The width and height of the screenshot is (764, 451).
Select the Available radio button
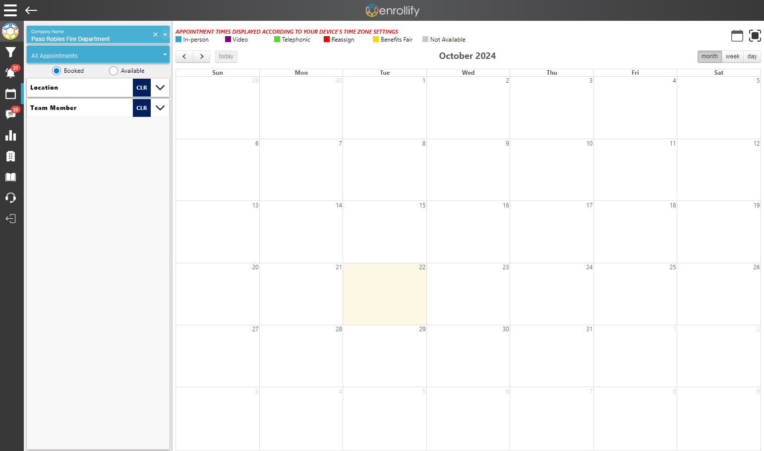[114, 71]
